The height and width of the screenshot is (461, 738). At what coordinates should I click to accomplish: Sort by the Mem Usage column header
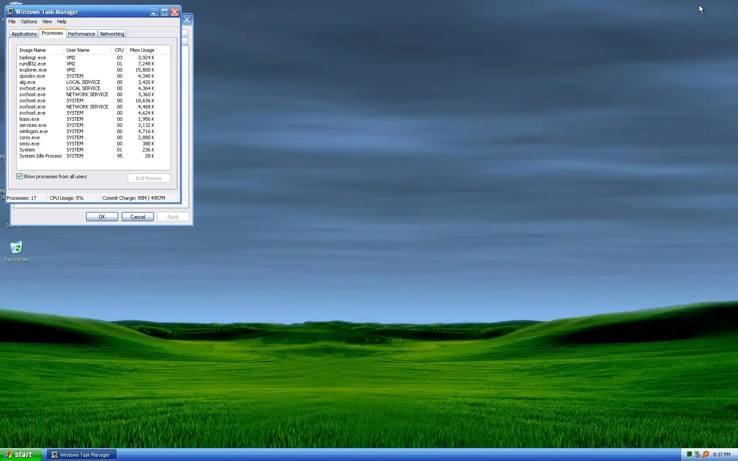(142, 50)
